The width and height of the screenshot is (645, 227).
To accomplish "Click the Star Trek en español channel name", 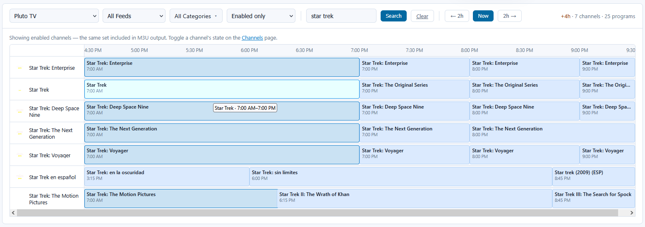I will 53,177.
